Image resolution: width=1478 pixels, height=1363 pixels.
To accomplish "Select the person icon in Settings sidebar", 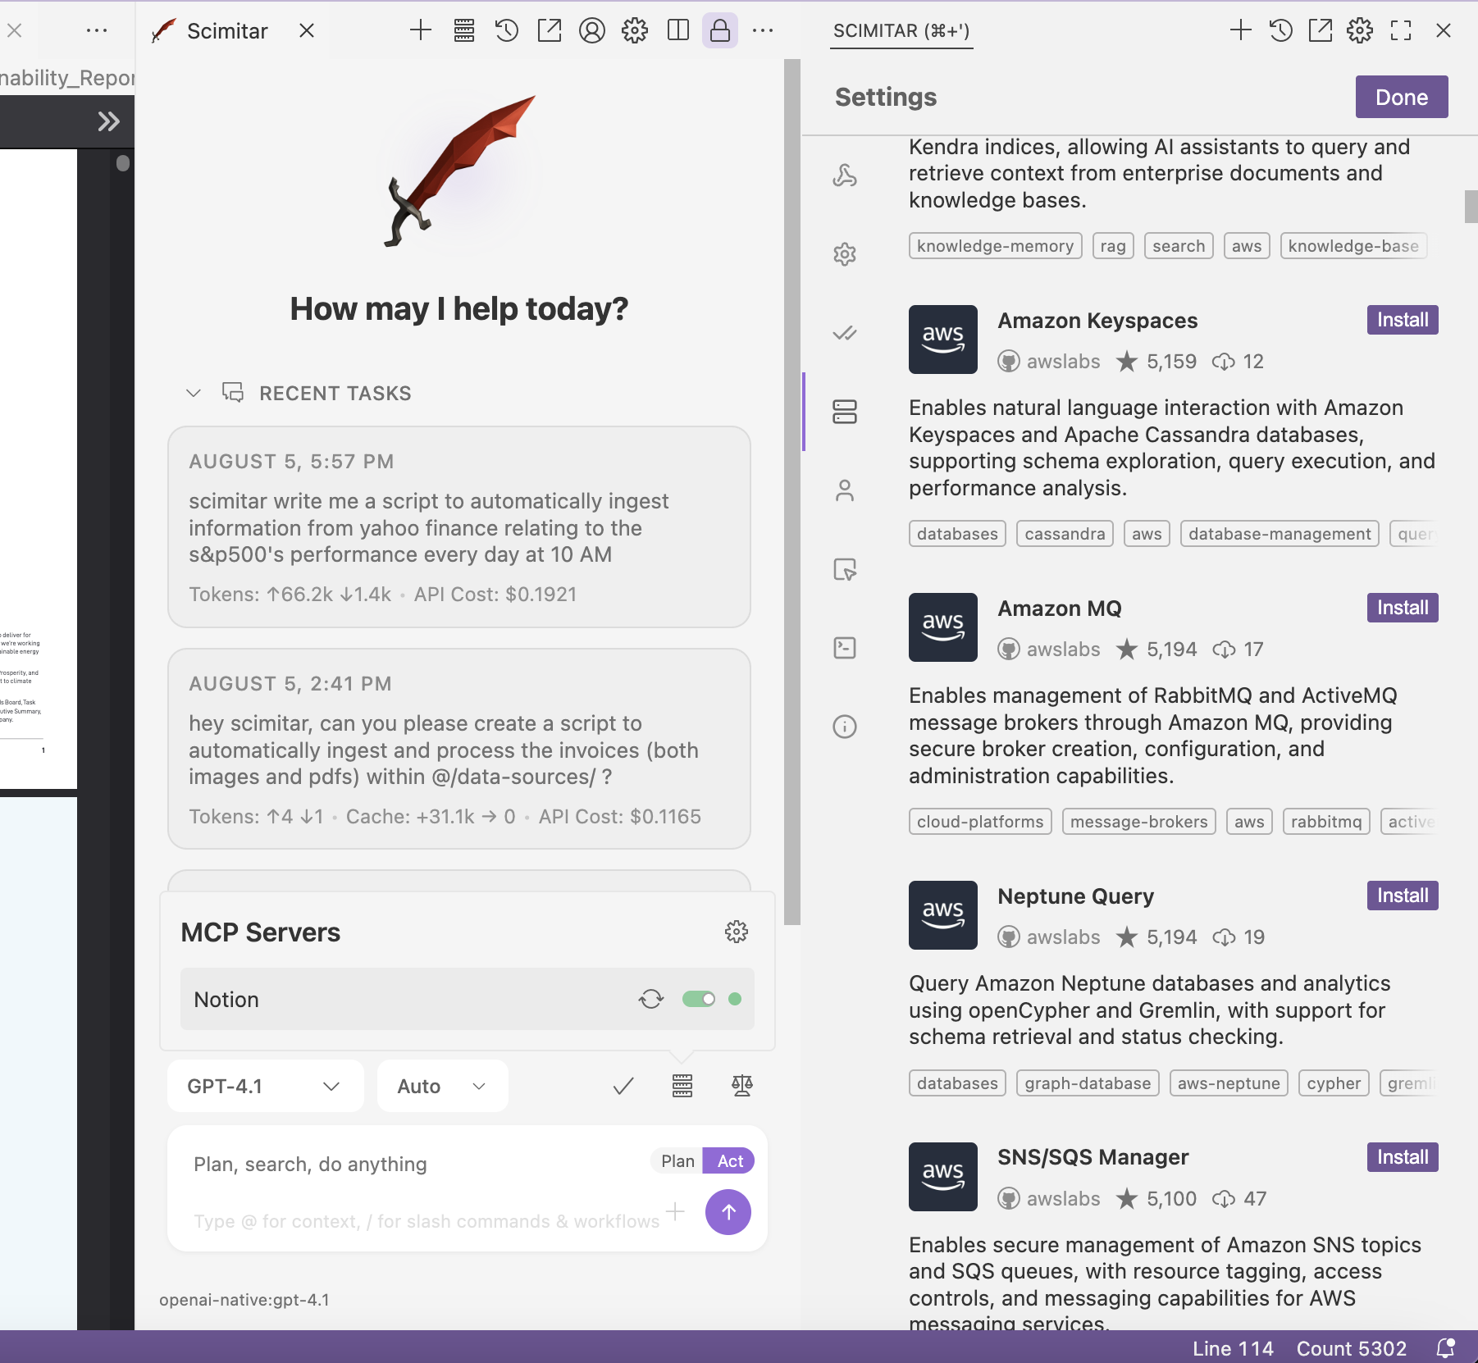I will pyautogui.click(x=845, y=490).
